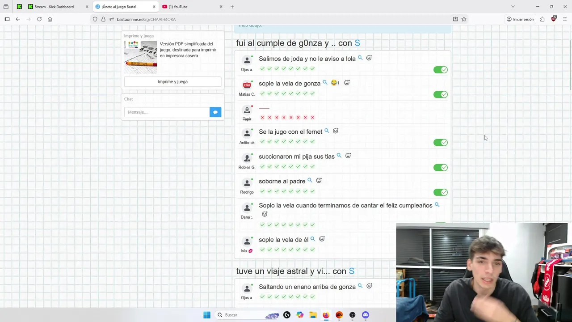Click the letter S in 'tuve un viaje astral' heading
This screenshot has width=572, height=322.
click(x=352, y=271)
